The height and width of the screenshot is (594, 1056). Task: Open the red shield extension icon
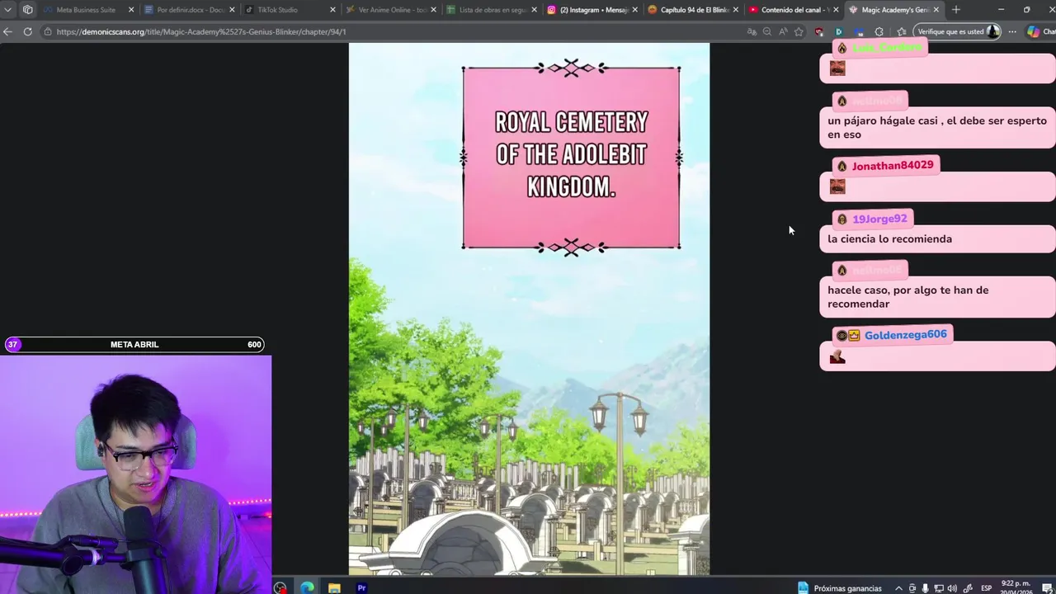pyautogui.click(x=818, y=31)
